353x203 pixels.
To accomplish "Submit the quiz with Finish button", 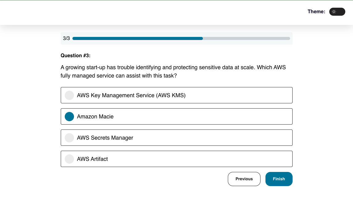I will click(279, 179).
